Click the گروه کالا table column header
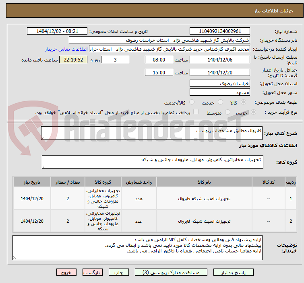Image resolution: width=304 pixels, height=283 pixels. (x=103, y=182)
